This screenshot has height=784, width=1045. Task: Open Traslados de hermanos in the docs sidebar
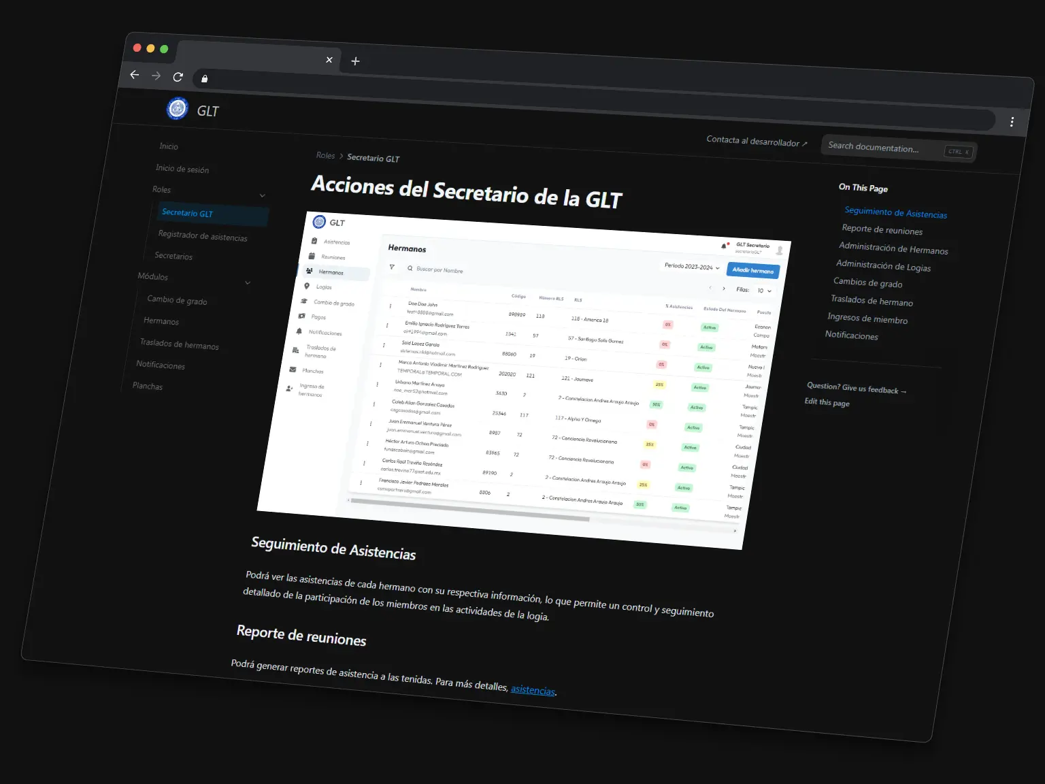point(180,344)
